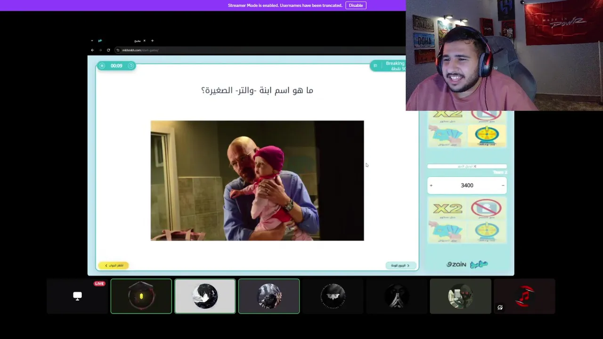Viewport: 603px width, 339px height.
Task: Disable Streamer Mode from the top banner
Action: pyautogui.click(x=356, y=5)
